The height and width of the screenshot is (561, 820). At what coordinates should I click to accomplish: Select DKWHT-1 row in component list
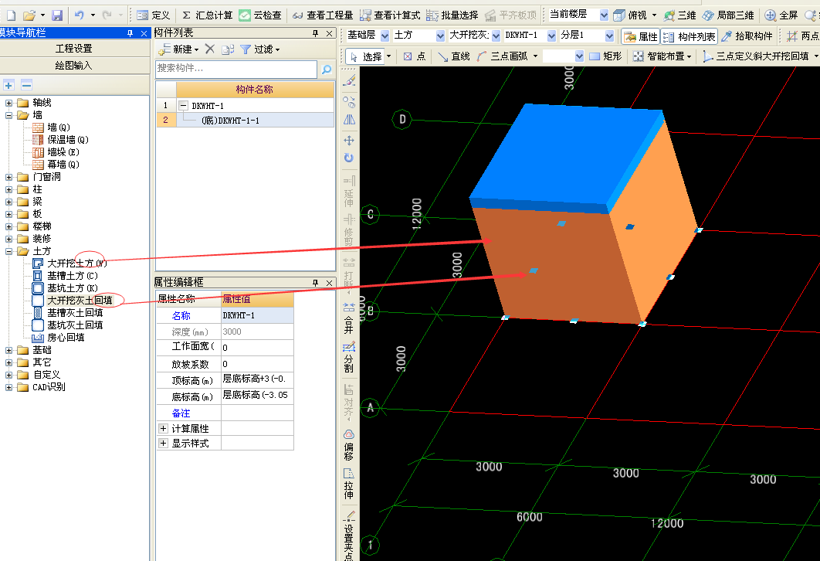pos(246,106)
